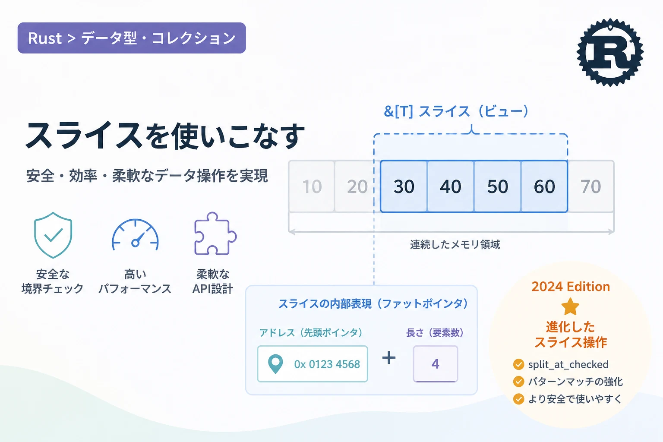This screenshot has height=442, width=663.
Task: Click the location pin address icon
Action: (275, 364)
